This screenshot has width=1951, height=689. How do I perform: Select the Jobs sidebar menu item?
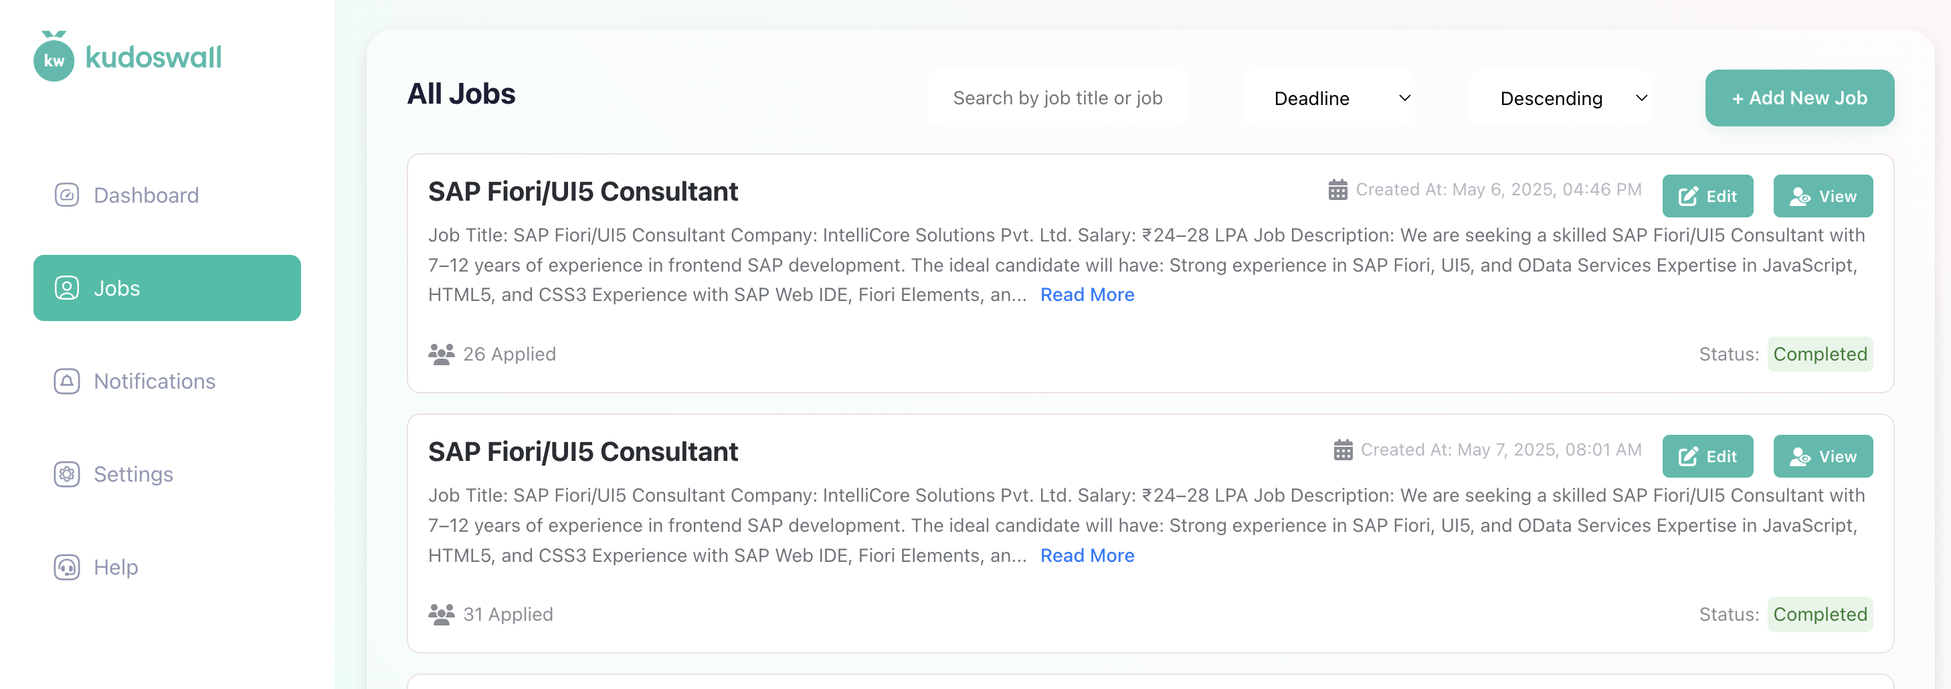167,288
